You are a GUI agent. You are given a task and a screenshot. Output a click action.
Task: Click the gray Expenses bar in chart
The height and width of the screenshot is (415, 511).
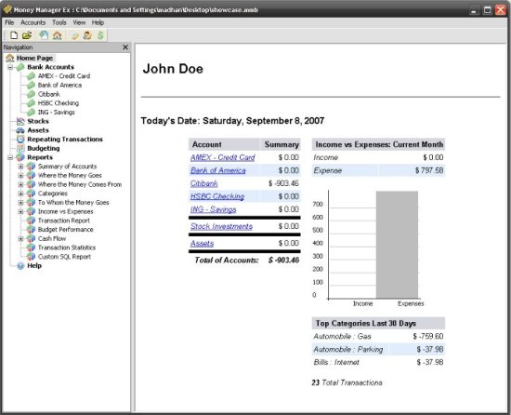coord(397,245)
